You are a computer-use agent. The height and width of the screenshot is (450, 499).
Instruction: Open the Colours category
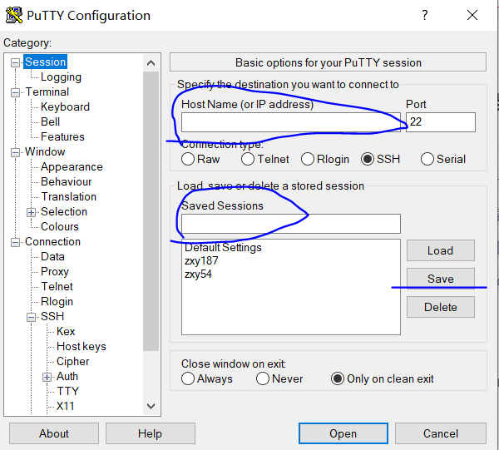60,226
